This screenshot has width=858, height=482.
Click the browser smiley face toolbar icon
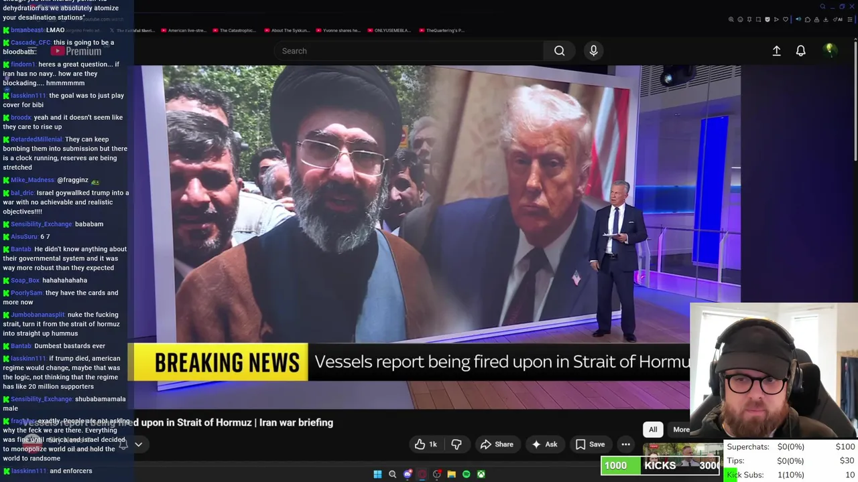pos(740,19)
